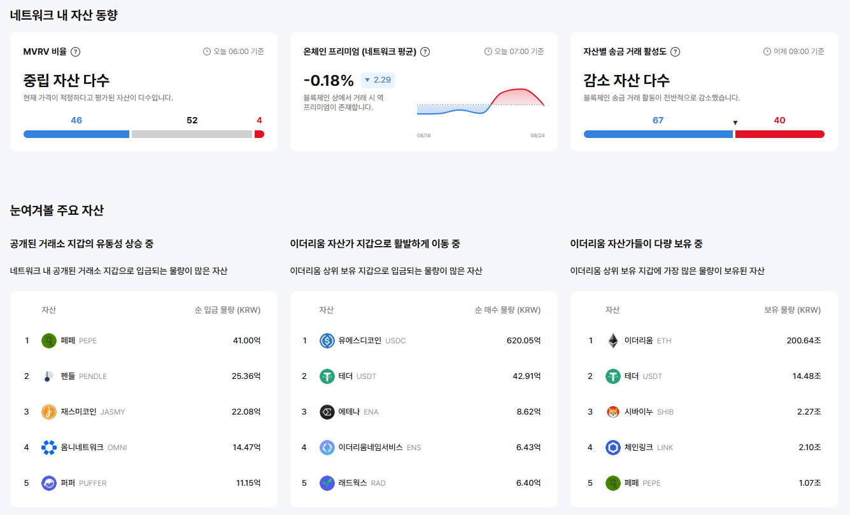
Task: Open the 재스미코인 JASMY asset row
Action: click(144, 412)
